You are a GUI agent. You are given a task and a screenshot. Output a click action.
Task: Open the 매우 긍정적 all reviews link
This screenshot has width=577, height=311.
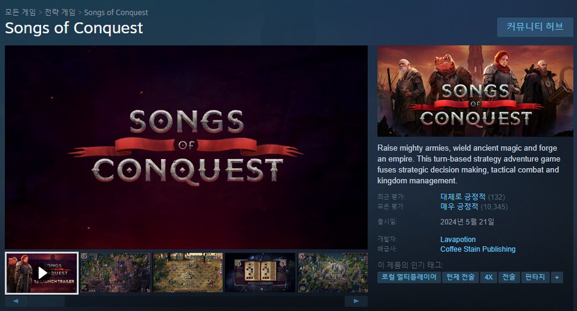(459, 207)
